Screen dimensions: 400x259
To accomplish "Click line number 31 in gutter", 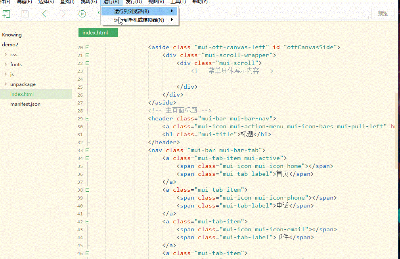I will (80, 135).
